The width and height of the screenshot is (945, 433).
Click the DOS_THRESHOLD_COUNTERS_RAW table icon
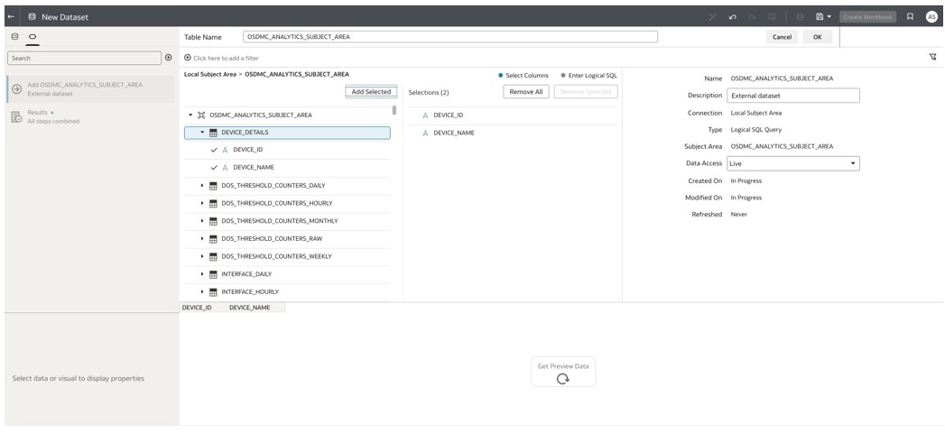coord(213,239)
